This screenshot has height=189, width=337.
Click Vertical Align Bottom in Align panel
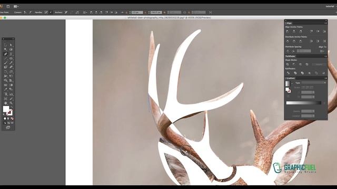[324, 31]
